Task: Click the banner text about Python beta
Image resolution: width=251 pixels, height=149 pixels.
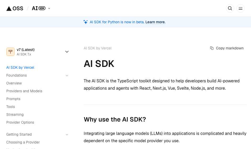Action: pos(117,22)
